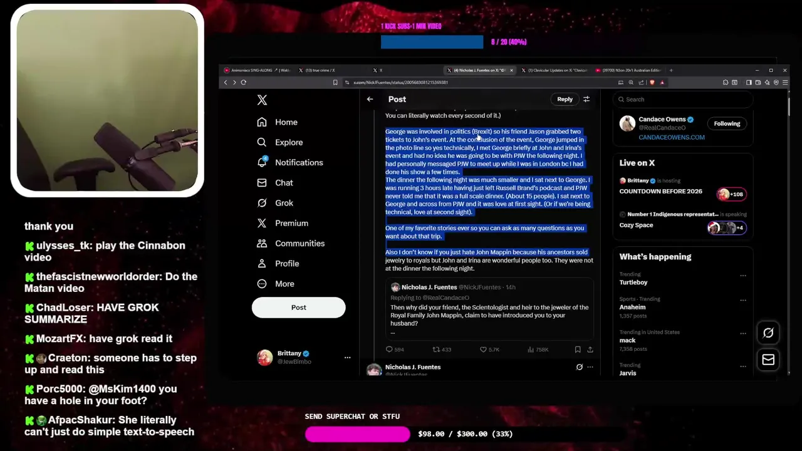Click the share icon under the post
802x451 pixels.
[x=590, y=350]
